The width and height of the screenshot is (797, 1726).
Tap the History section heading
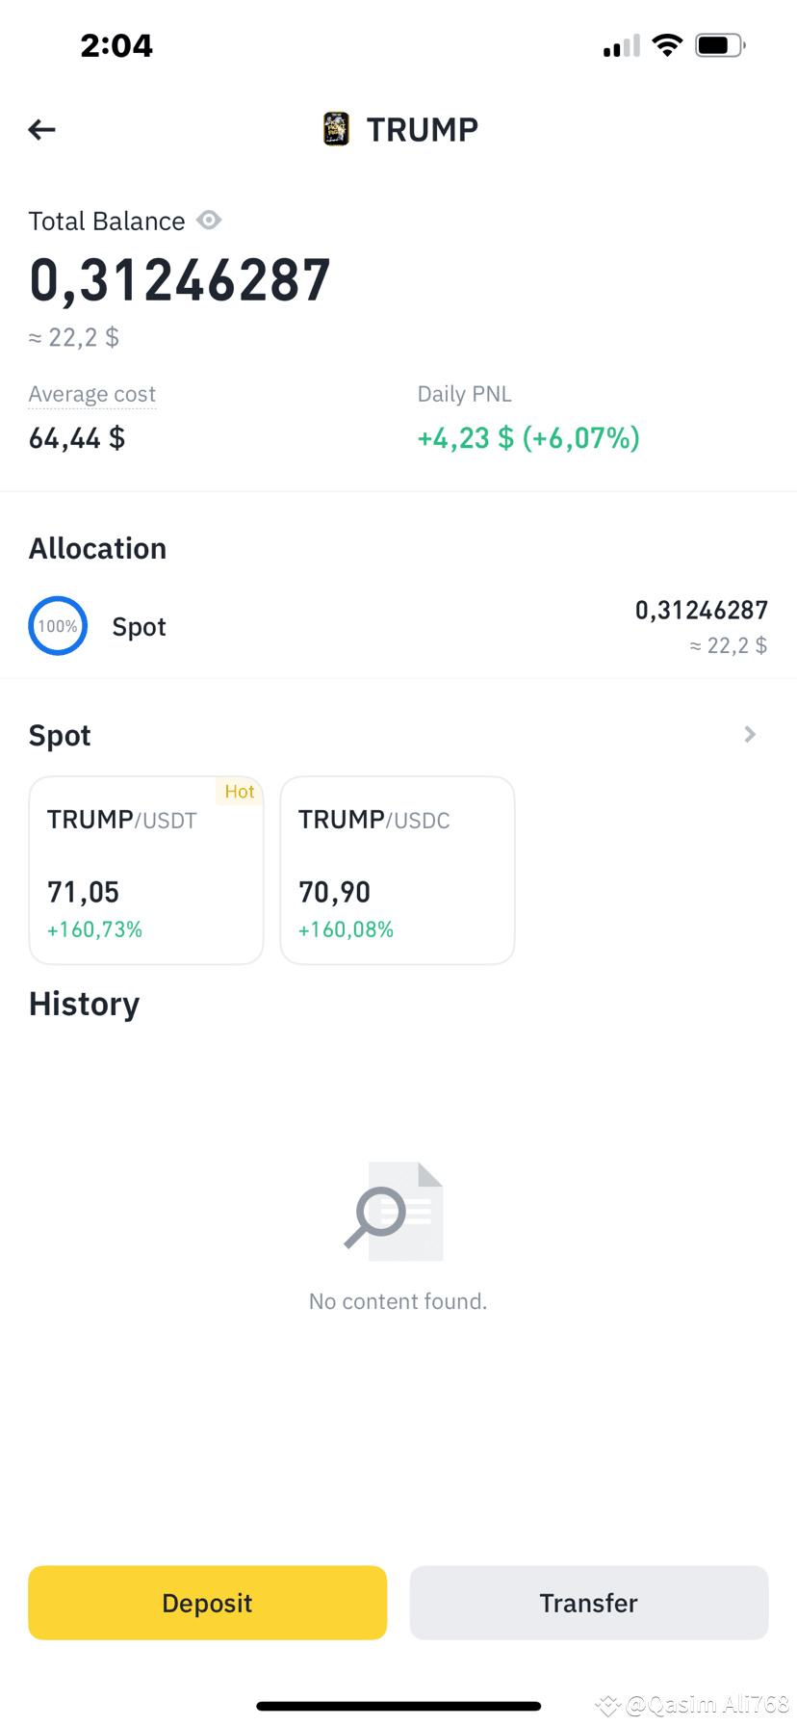pos(85,1004)
